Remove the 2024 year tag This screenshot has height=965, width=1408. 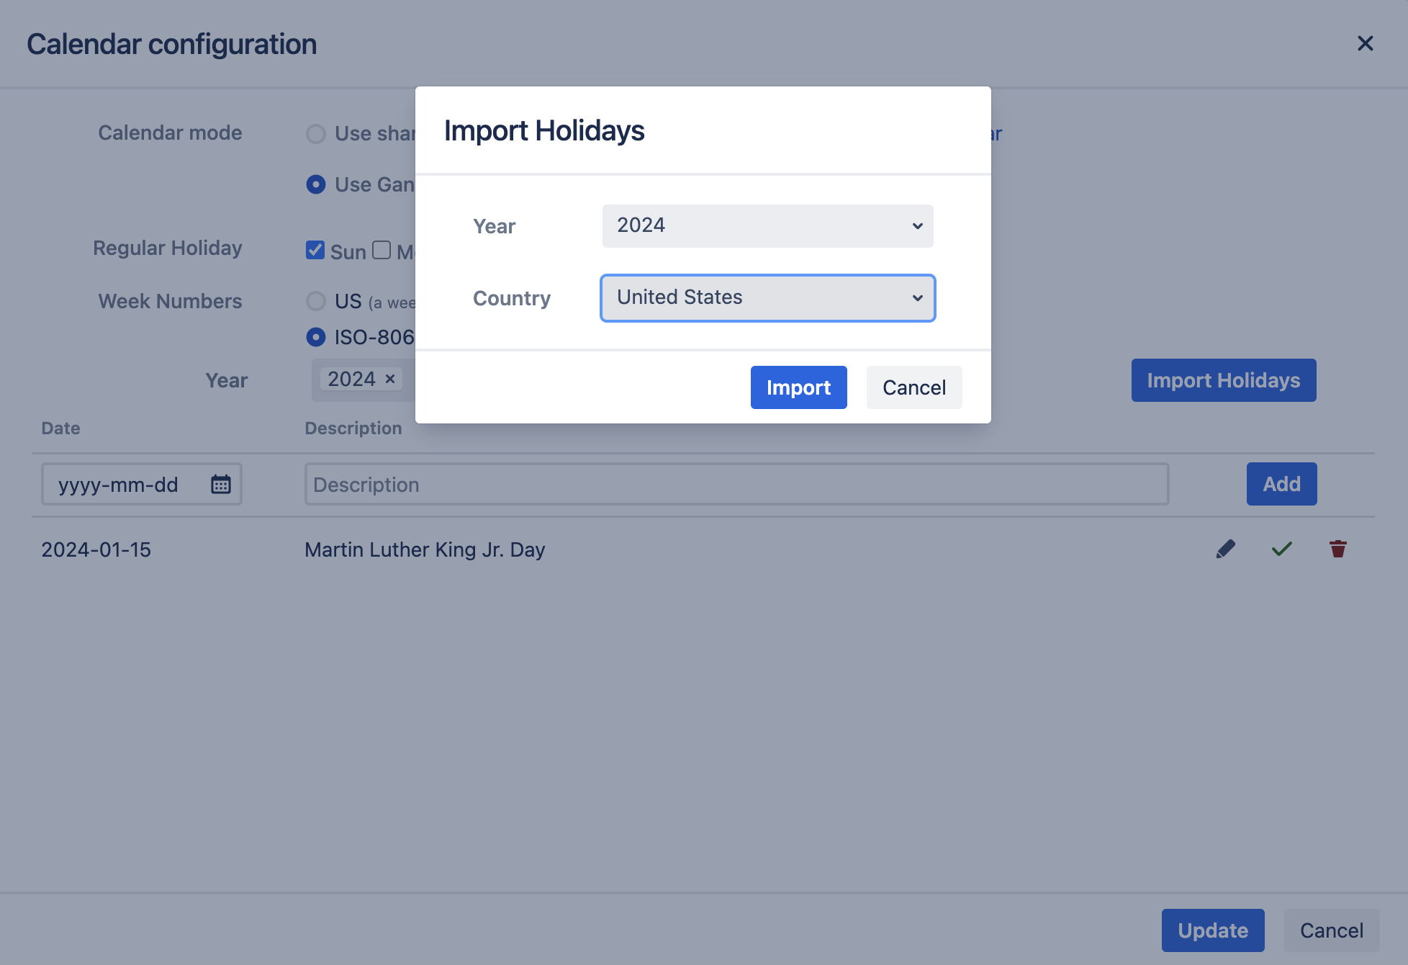point(390,379)
